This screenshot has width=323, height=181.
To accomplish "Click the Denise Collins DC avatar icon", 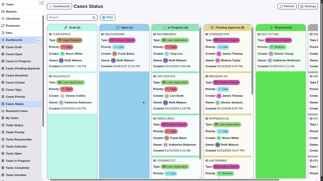I will (62, 96).
